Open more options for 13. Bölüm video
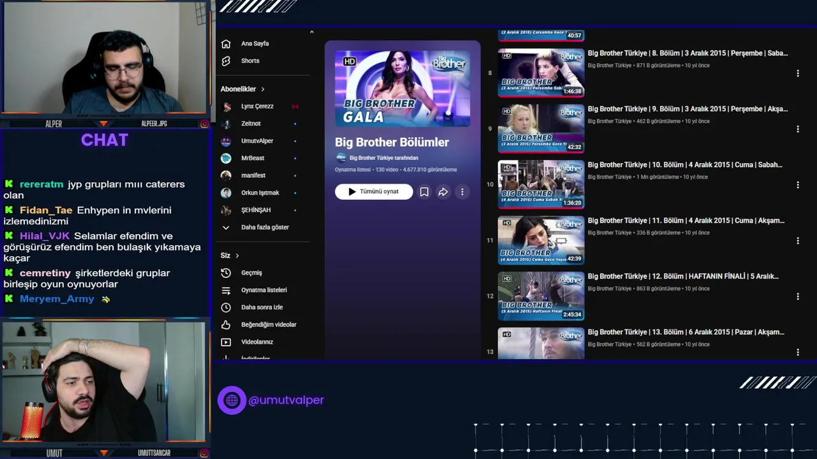This screenshot has width=817, height=459. click(x=797, y=352)
